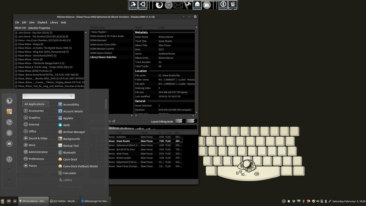Open Terminal icon in menu sidebar

click(9, 133)
